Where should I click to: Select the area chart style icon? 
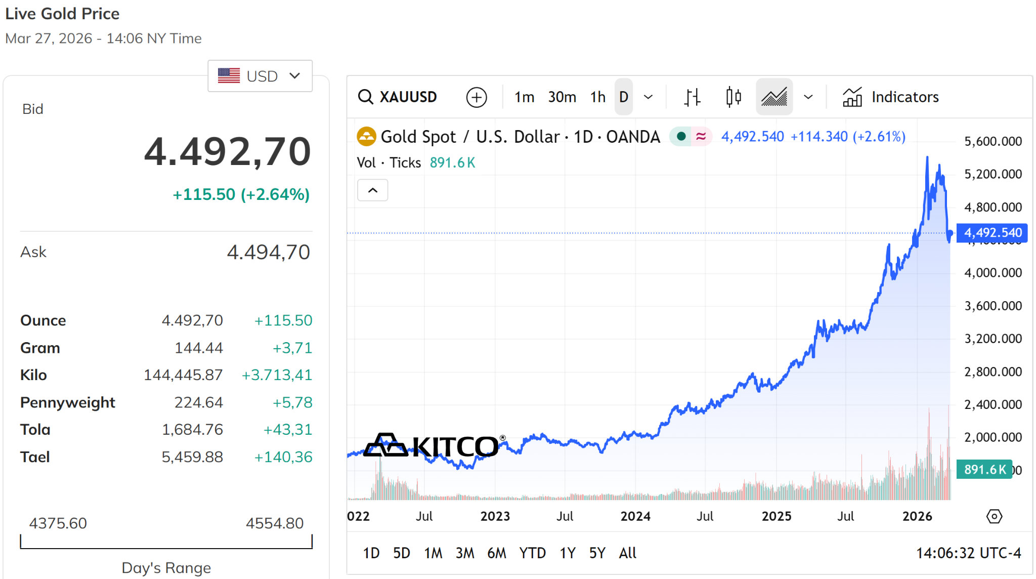pos(774,97)
